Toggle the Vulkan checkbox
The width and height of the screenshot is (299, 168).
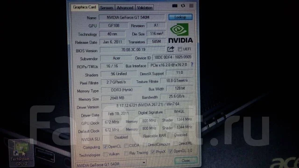tap(106, 154)
